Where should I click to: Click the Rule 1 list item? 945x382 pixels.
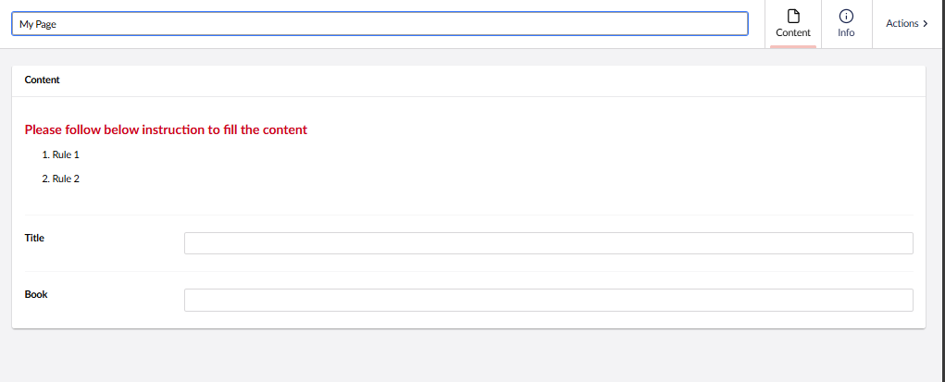coord(66,154)
